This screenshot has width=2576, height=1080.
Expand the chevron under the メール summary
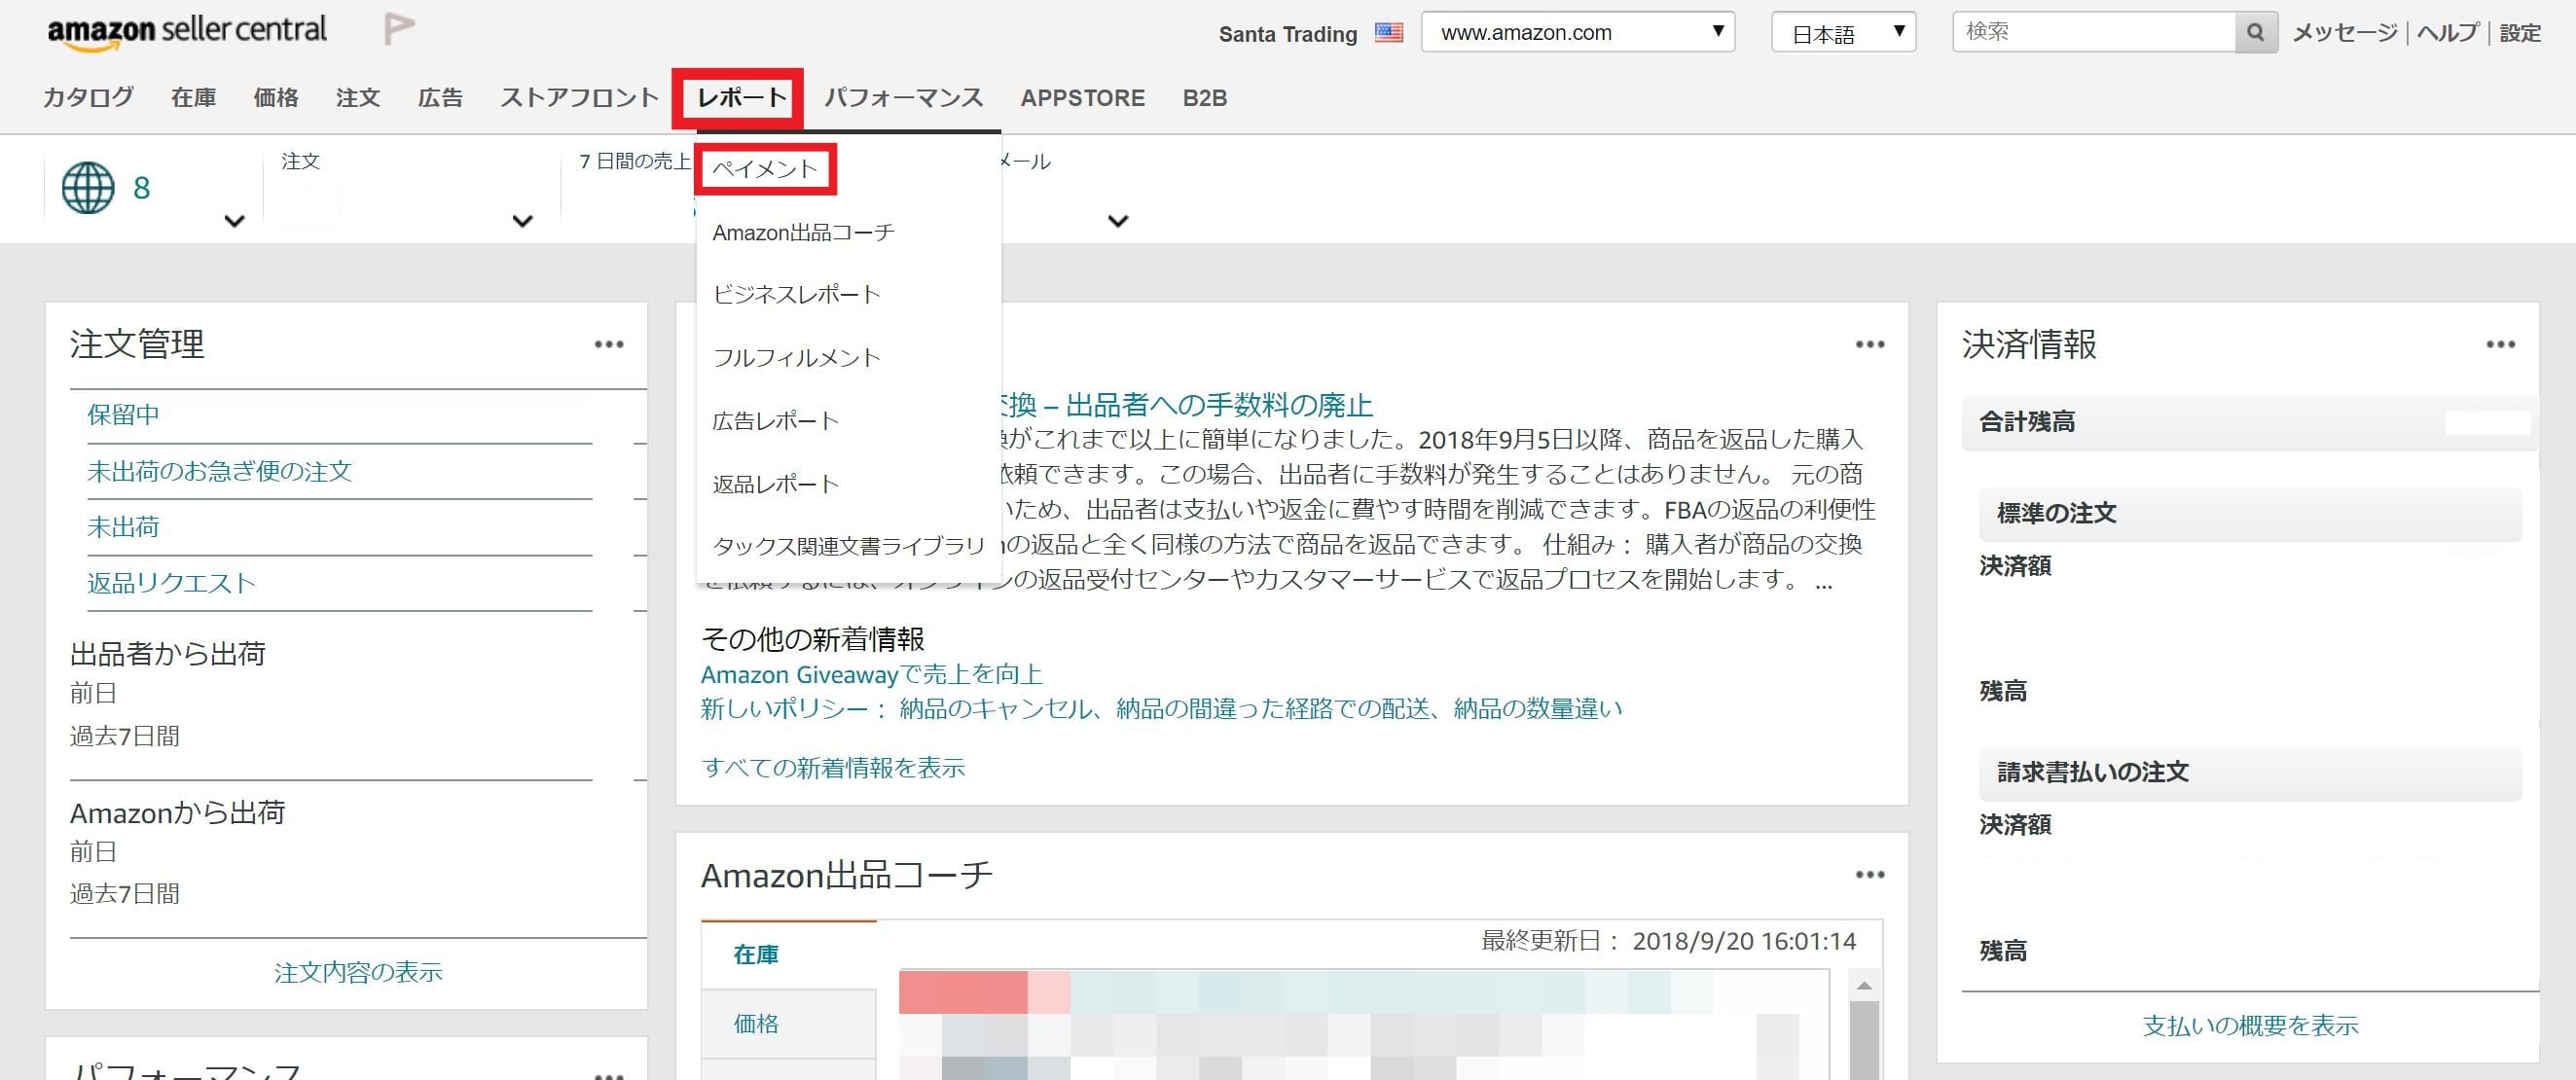1118,221
